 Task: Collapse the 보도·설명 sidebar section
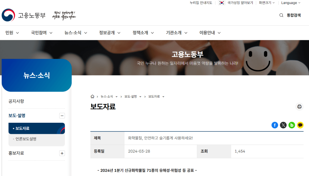pyautogui.click(x=62, y=116)
